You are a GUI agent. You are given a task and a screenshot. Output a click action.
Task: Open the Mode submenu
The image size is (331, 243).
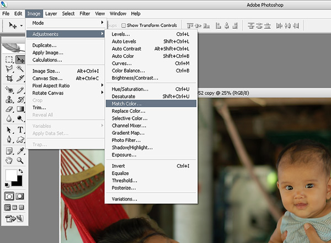point(66,23)
